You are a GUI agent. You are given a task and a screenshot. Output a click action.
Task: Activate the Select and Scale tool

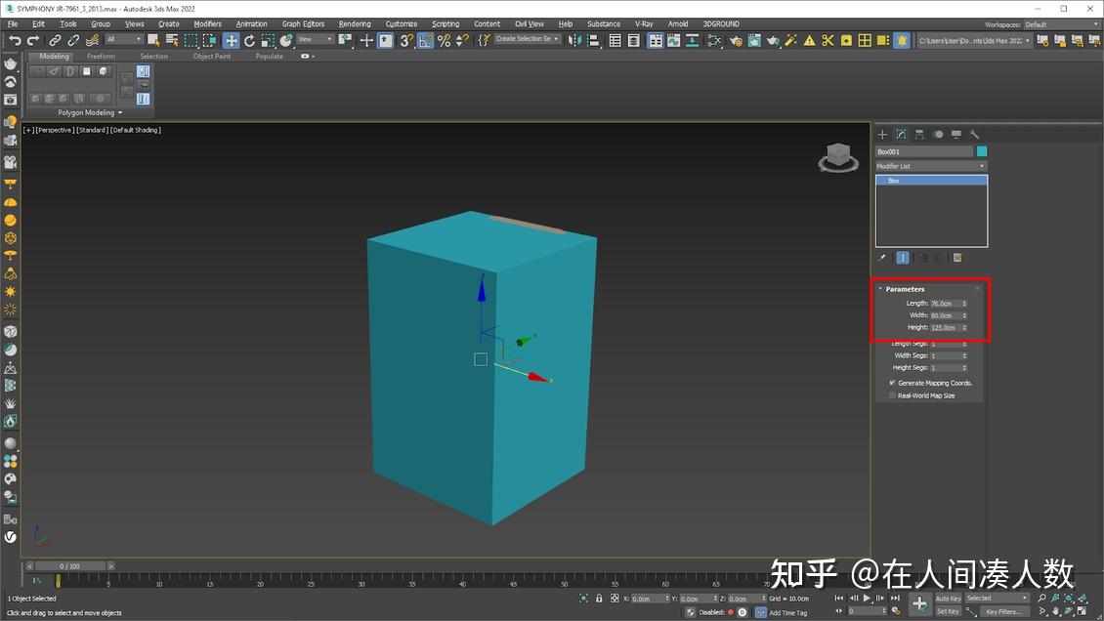coord(268,41)
